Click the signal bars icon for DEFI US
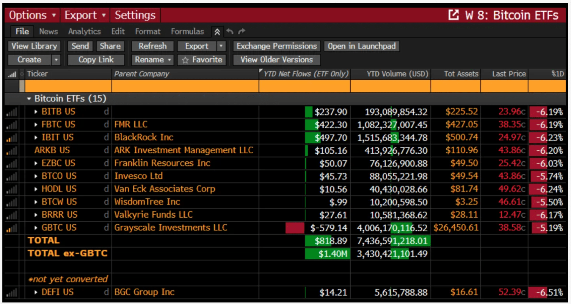Viewport: 571px width, 304px height. [x=12, y=292]
